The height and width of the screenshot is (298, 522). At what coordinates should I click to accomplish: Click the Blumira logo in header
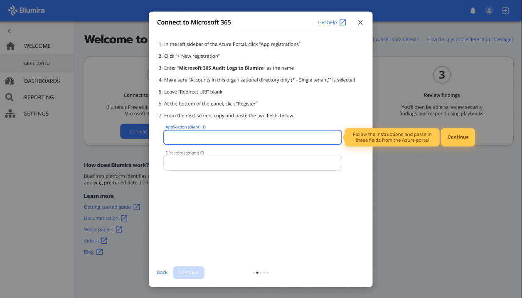point(26,10)
